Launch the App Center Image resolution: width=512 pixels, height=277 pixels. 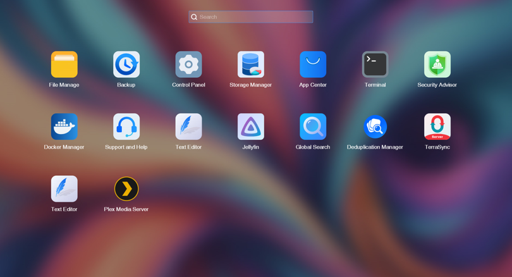[313, 65]
